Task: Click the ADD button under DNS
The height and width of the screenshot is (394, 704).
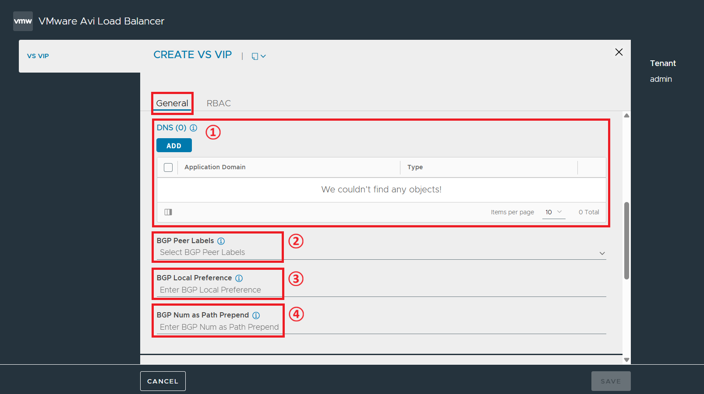Action: pos(174,146)
